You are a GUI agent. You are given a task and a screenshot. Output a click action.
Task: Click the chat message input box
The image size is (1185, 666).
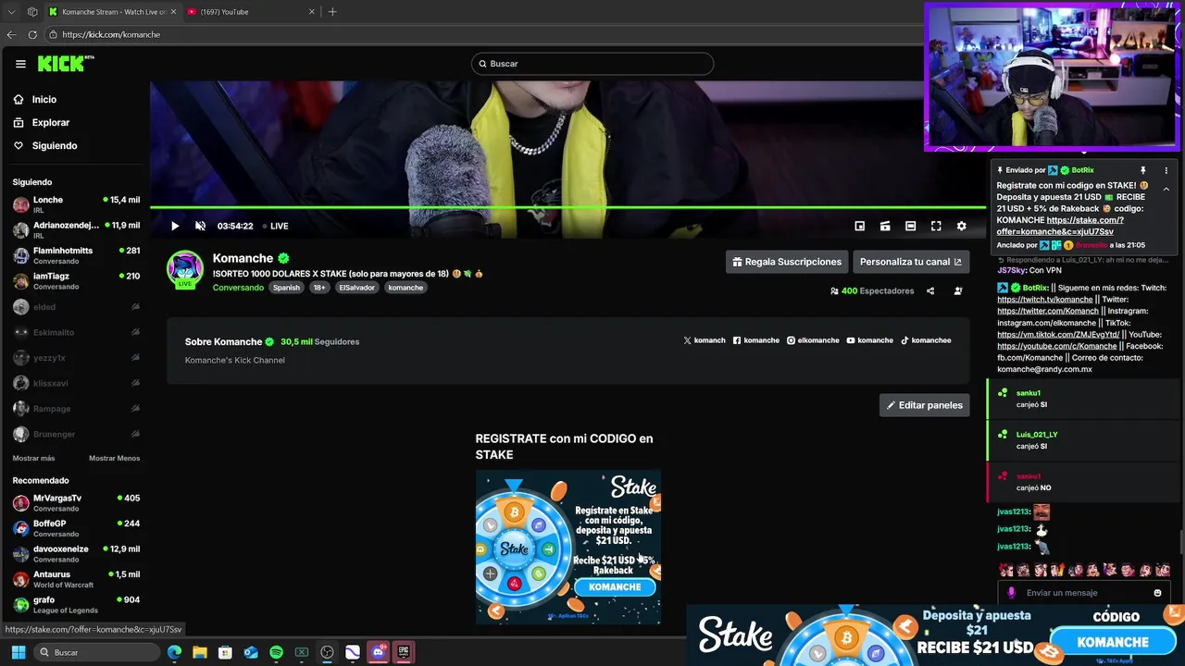[1085, 593]
